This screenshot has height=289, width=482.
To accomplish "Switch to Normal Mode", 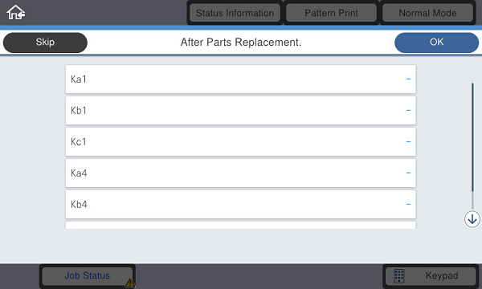I will pos(427,13).
